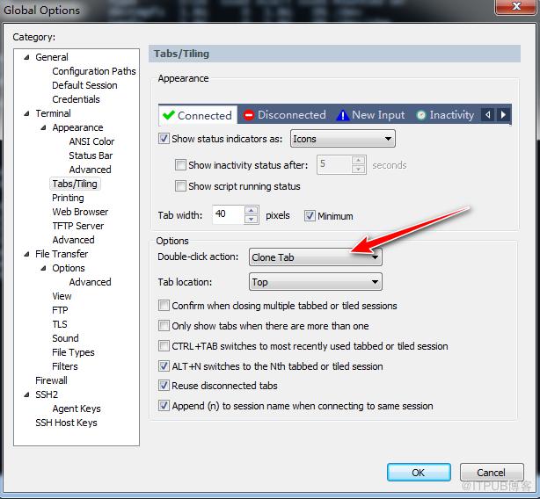Image resolution: width=540 pixels, height=499 pixels.
Task: Click the green checkmark Connected icon
Action: [x=168, y=115]
